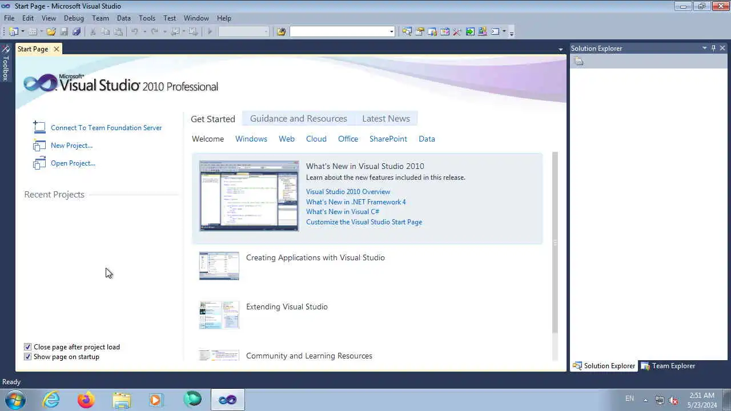Open the Properties Window toolbar icon
Image resolution: width=731 pixels, height=411 pixels.
(x=420, y=32)
